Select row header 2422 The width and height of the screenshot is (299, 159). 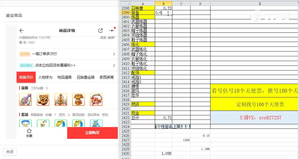point(126,118)
